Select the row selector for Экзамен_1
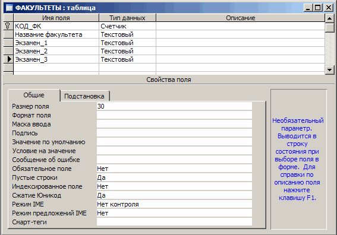This screenshot has width=337, height=235. 8,43
